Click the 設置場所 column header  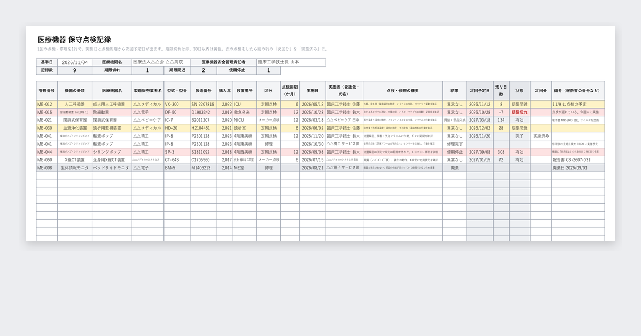coord(245,91)
